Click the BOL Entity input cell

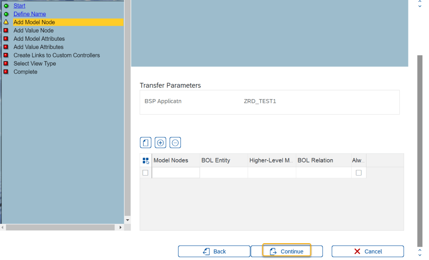pos(224,173)
